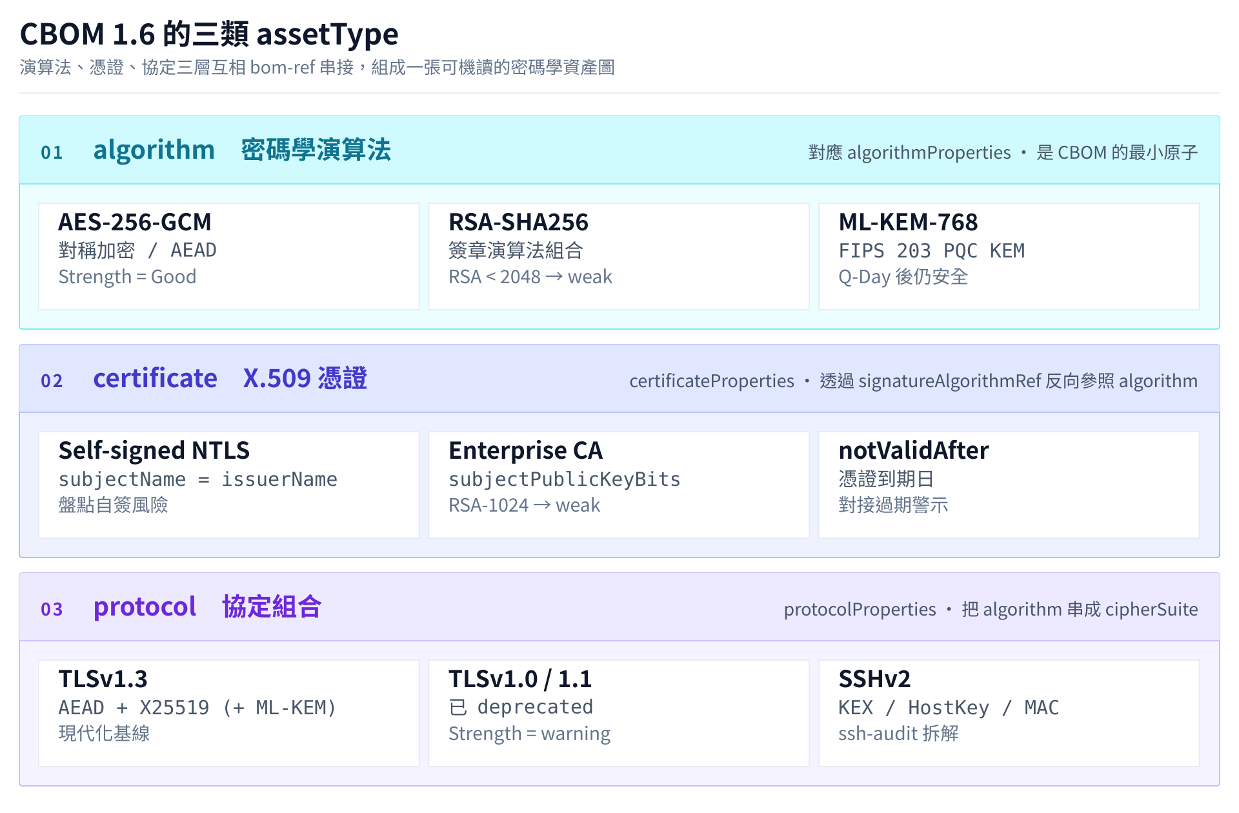Select the 'Self-signed NTLS' card title
The image size is (1239, 813).
pos(154,450)
